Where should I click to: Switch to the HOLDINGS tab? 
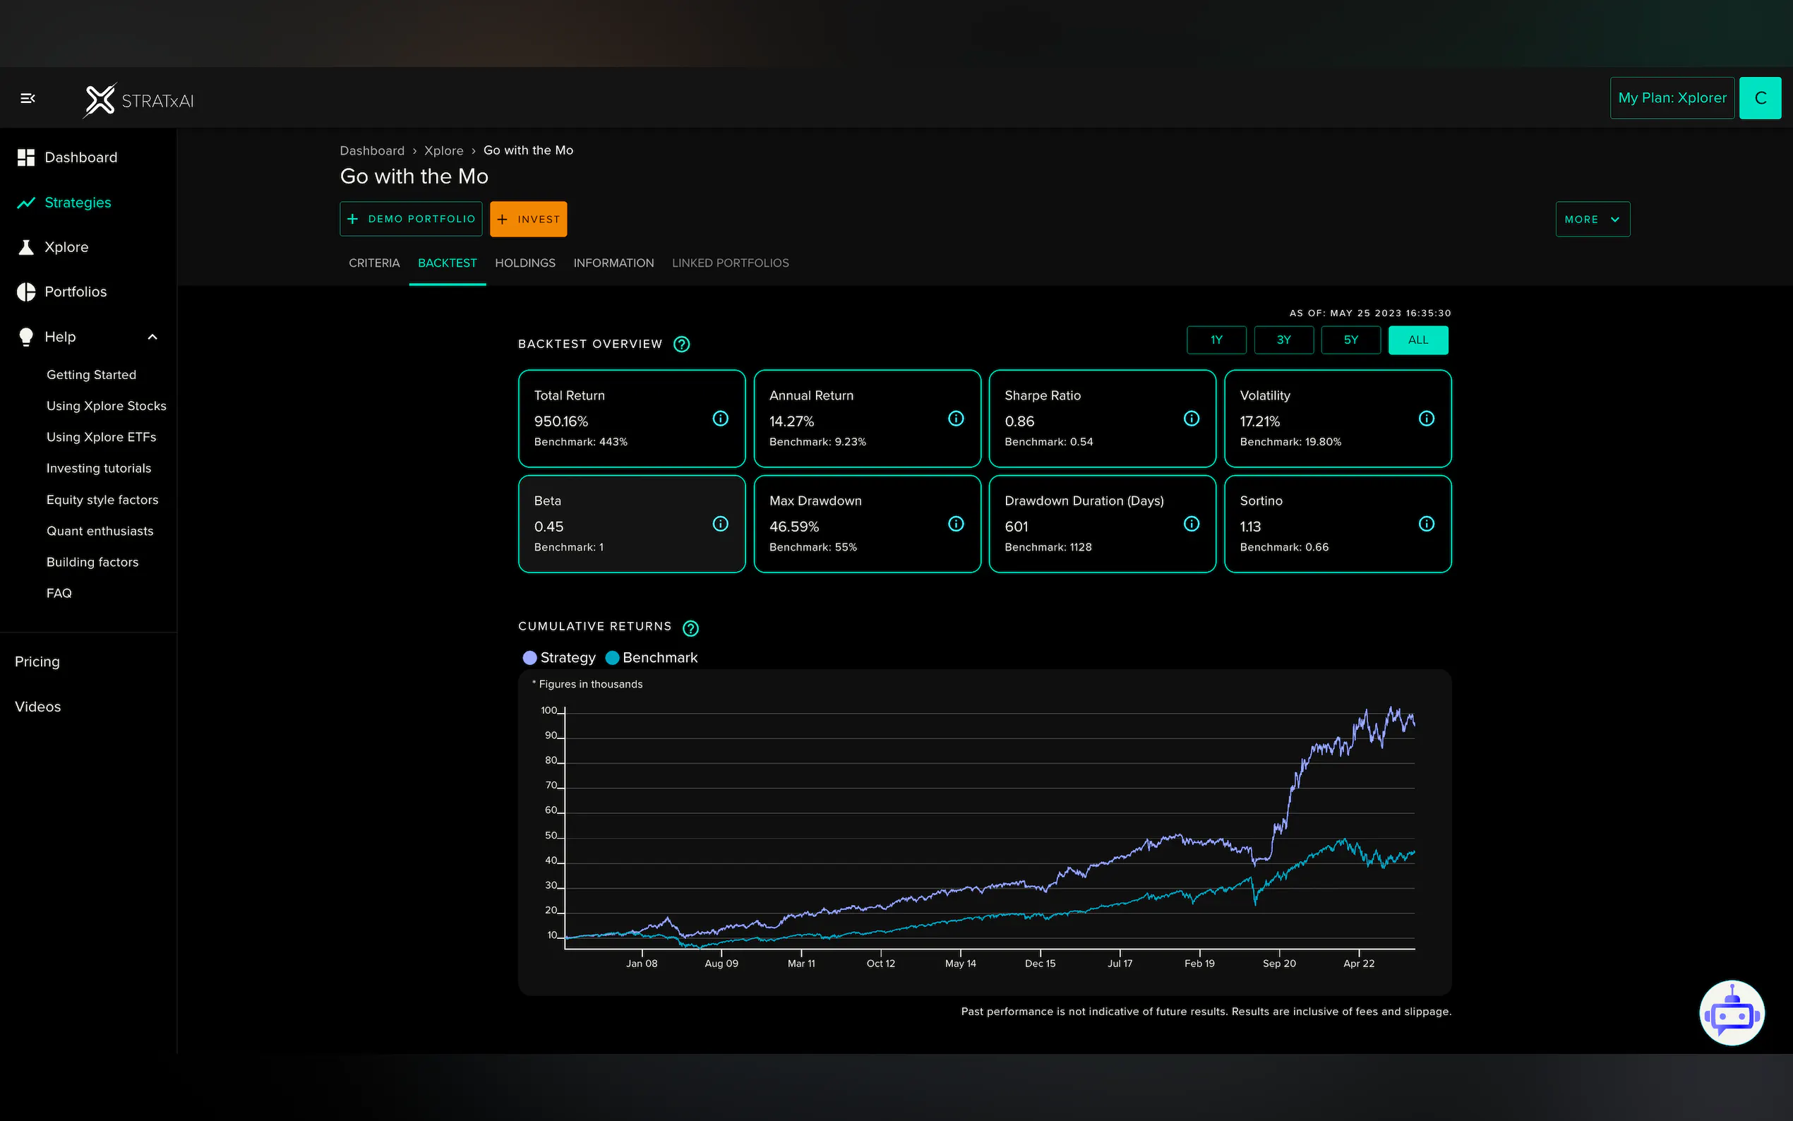524,263
